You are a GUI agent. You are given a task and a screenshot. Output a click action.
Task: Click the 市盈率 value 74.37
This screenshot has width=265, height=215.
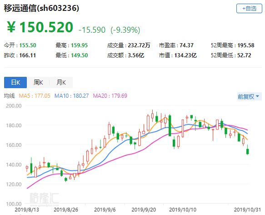click(186, 45)
